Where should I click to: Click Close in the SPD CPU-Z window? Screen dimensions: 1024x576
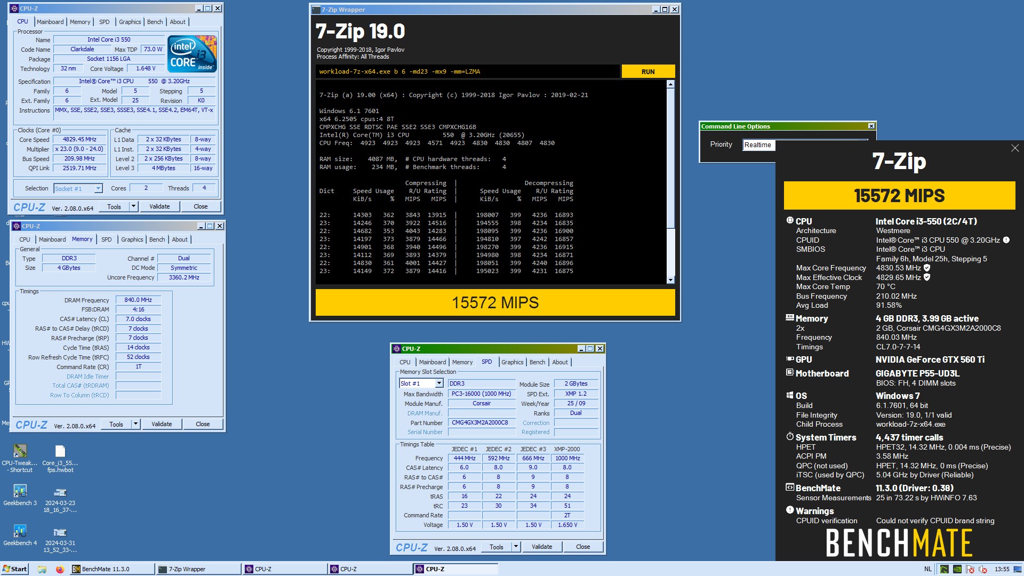(x=583, y=547)
